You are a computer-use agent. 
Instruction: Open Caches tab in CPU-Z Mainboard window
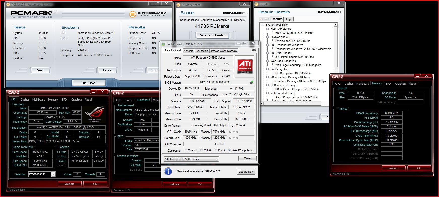[x=130, y=100]
